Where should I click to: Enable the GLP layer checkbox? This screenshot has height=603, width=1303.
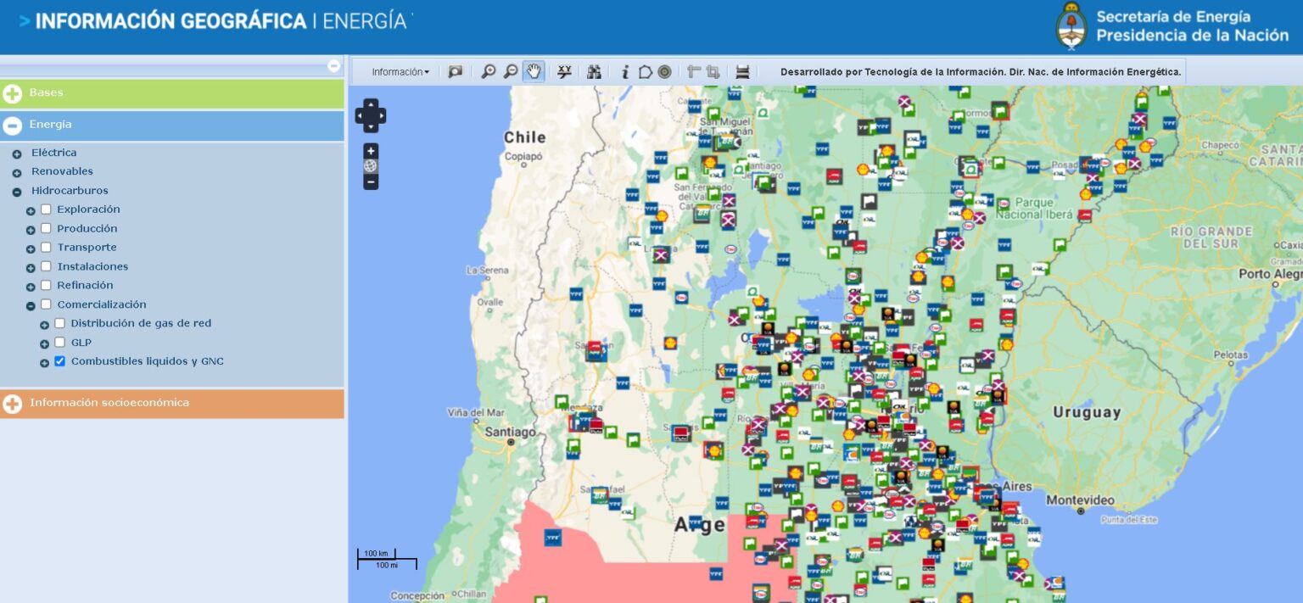point(60,343)
